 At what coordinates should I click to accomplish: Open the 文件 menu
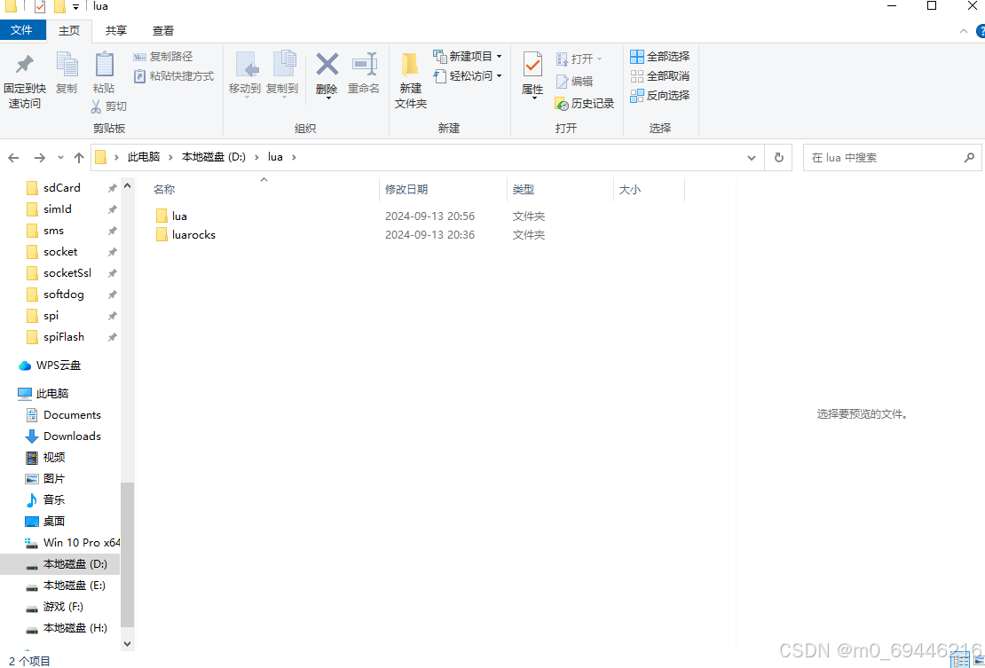[x=23, y=29]
